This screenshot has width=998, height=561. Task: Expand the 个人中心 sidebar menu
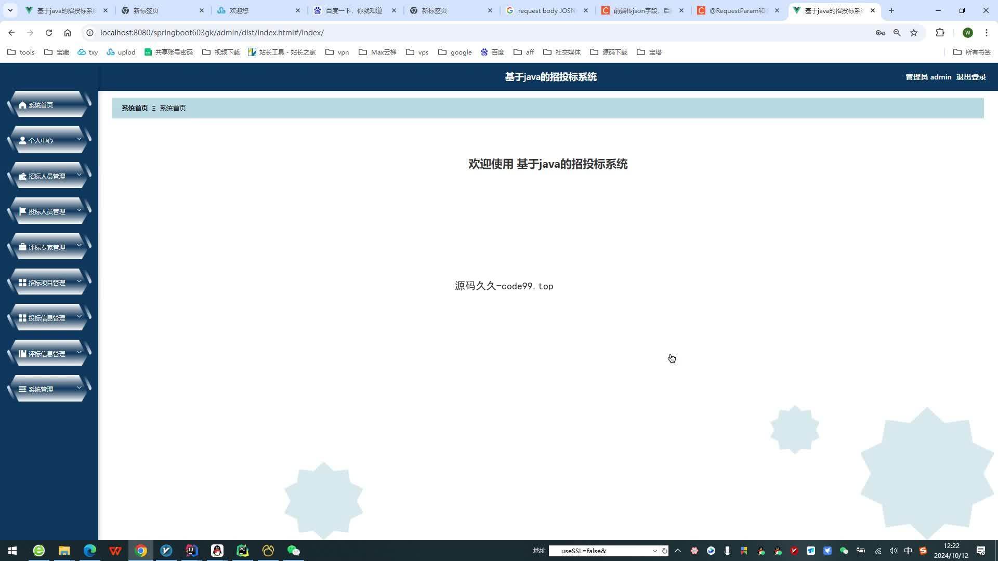[x=49, y=140]
